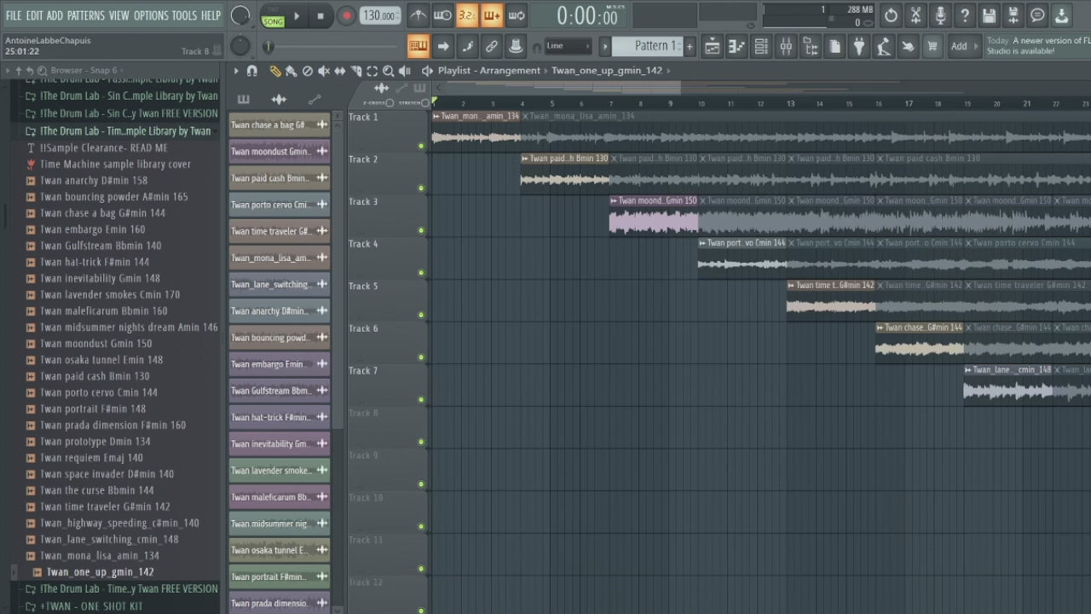Select the playlist Zoom magnifier tool
1091x614 pixels.
388,71
